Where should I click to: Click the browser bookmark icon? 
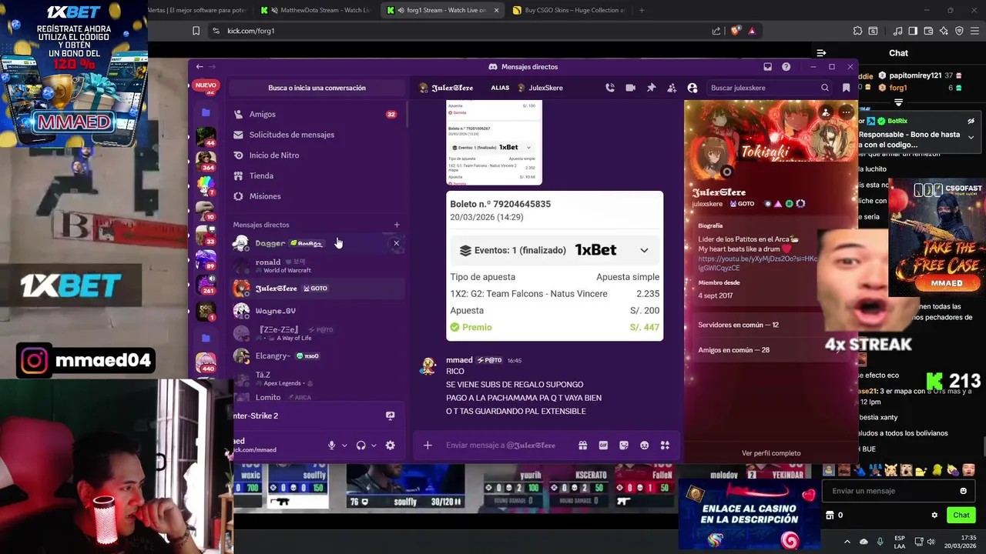(x=196, y=31)
